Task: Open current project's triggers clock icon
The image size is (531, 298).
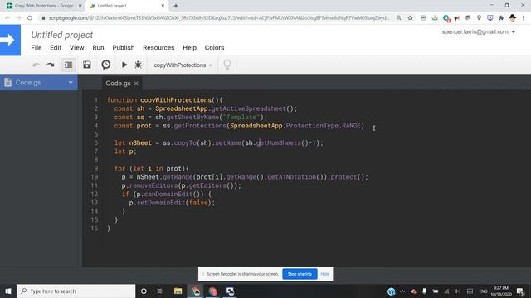Action: tap(106, 65)
